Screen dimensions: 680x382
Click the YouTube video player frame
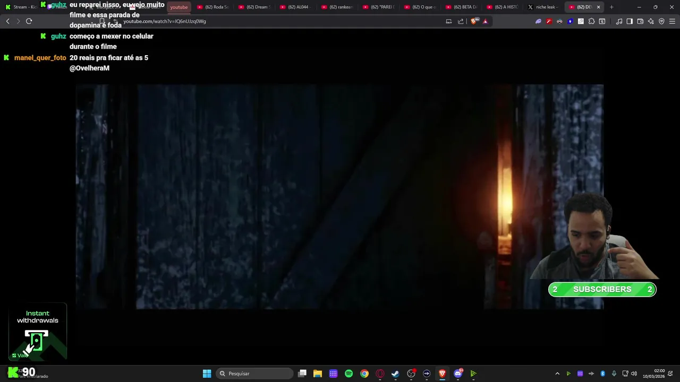(339, 197)
